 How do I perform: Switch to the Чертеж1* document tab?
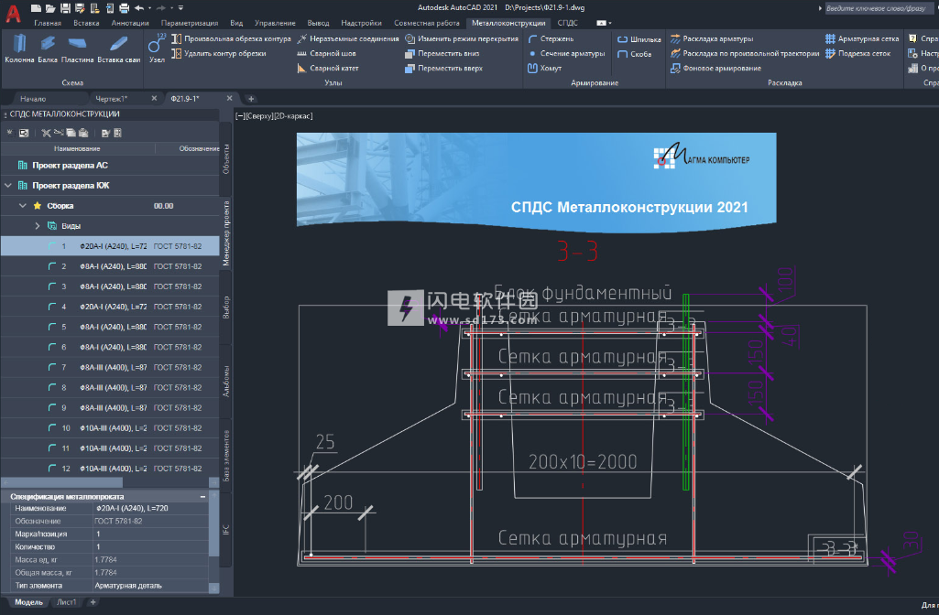pos(112,99)
